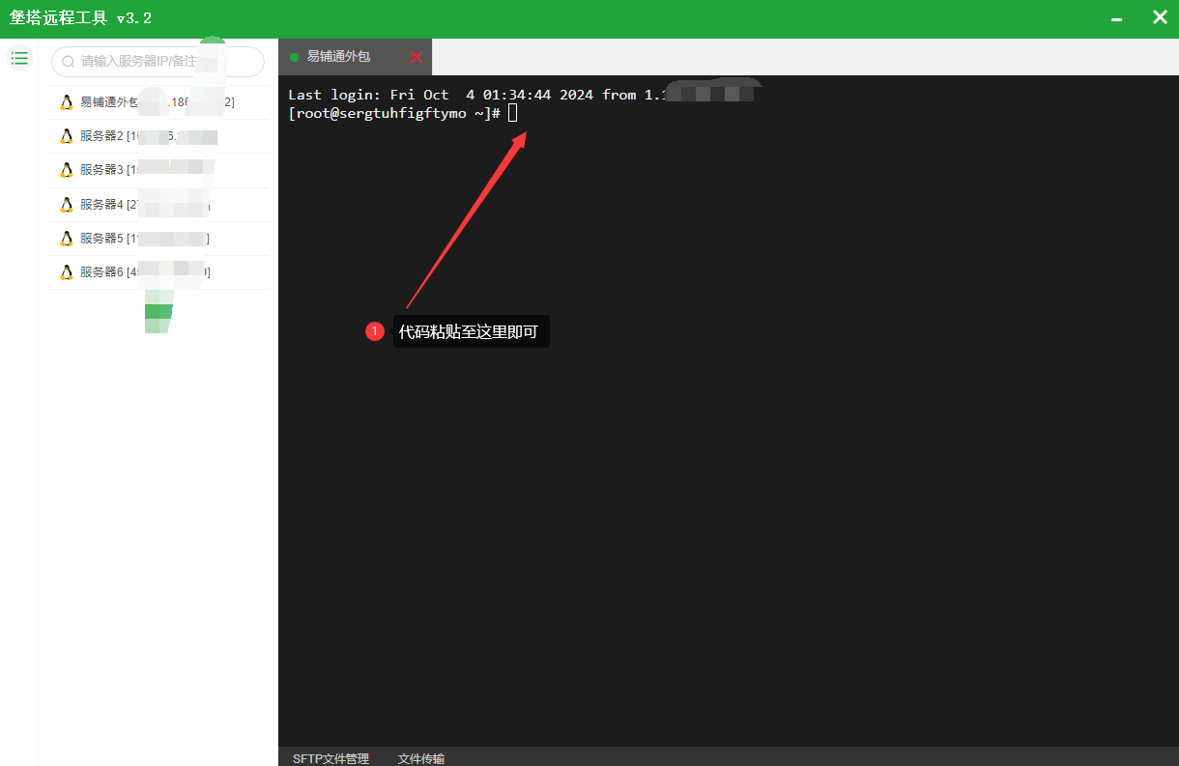
Task: Click 堡塔远程工具 v3.2 title text
Action: [x=80, y=18]
